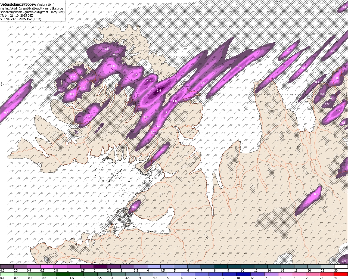Click the line 'IT: þri. 21. 10. 2025 06Z'
Image resolution: width=348 pixels, height=280 pixels.
[17, 15]
